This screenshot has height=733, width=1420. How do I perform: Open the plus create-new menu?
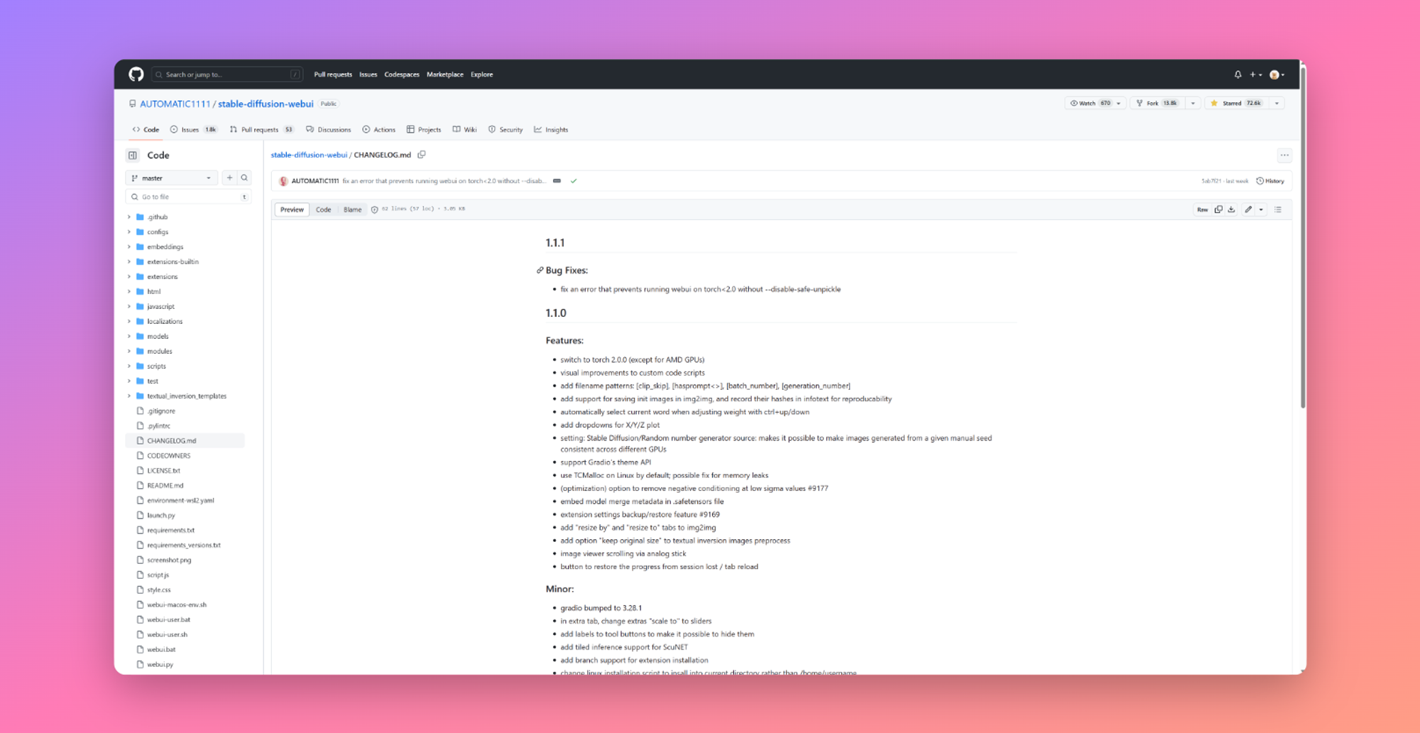(x=1256, y=75)
